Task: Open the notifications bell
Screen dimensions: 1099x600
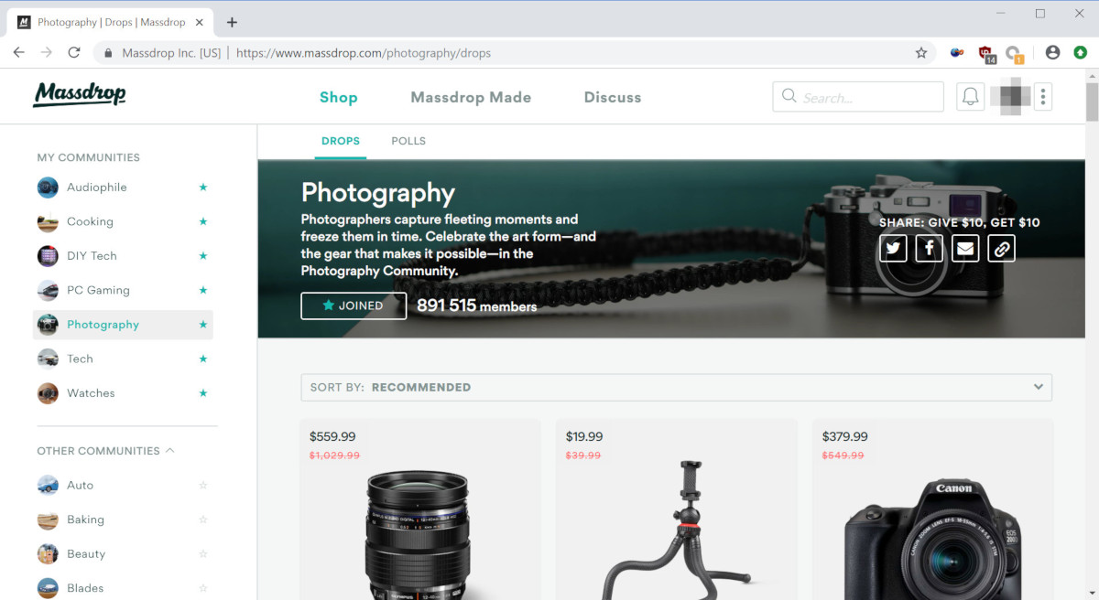Action: click(x=970, y=97)
